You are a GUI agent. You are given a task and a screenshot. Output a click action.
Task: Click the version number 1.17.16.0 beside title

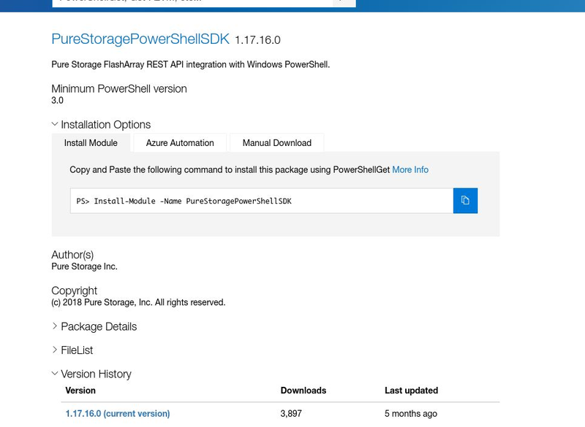click(x=257, y=40)
